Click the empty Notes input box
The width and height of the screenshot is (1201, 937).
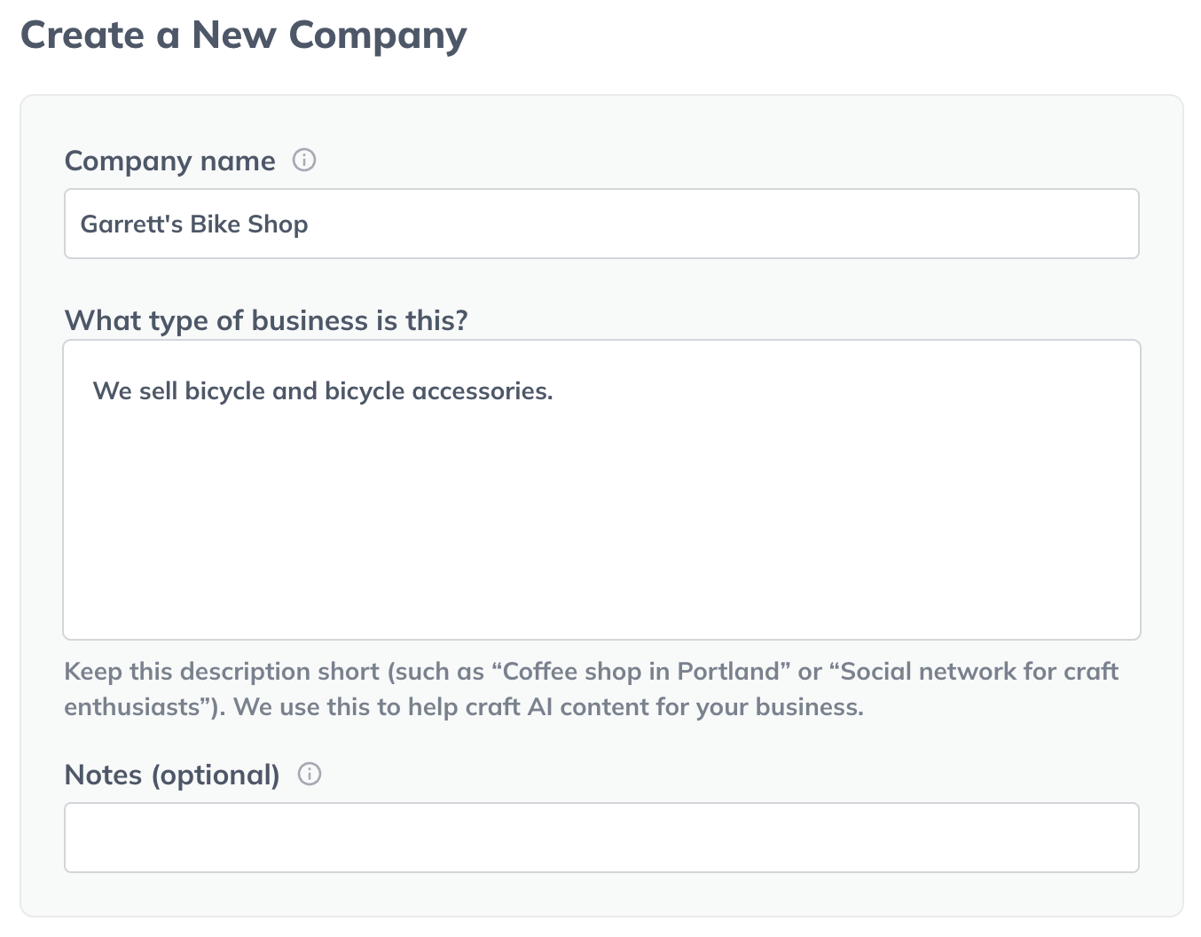pos(601,837)
